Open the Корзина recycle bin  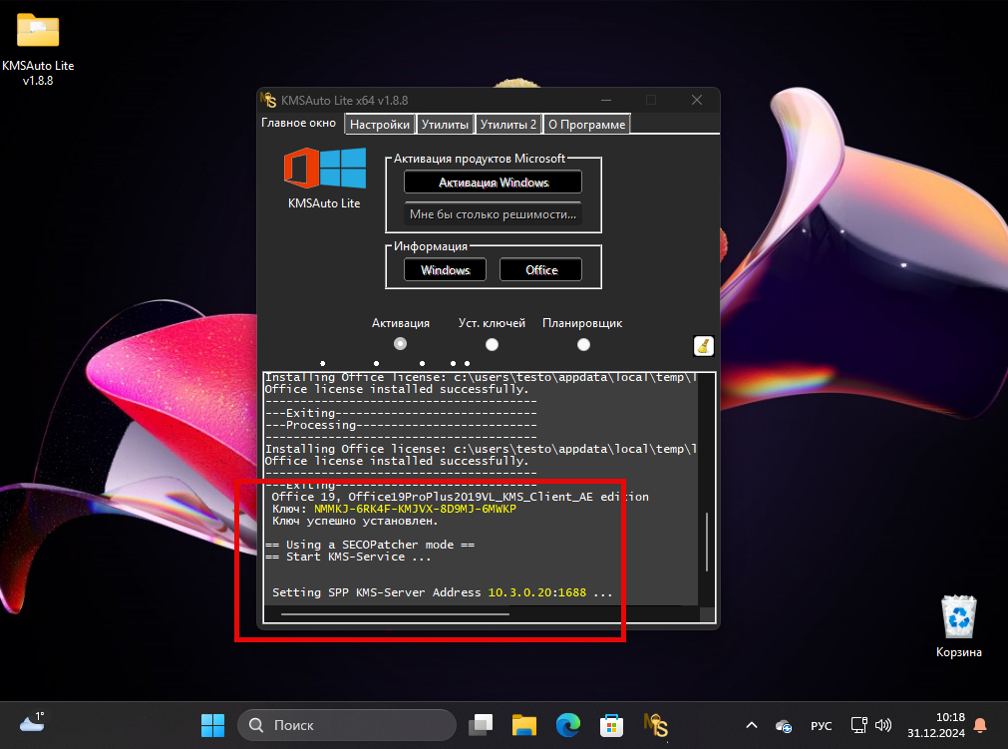pos(957,615)
